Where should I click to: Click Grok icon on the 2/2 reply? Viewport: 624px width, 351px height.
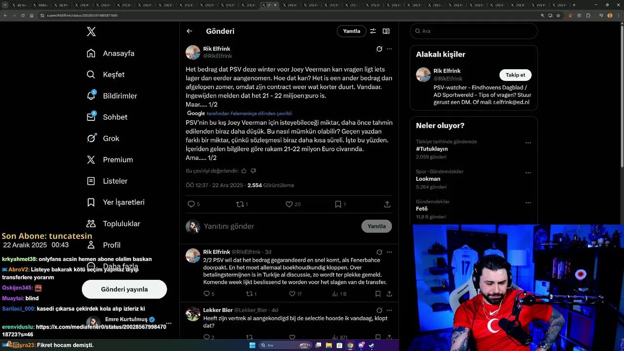coord(379,252)
